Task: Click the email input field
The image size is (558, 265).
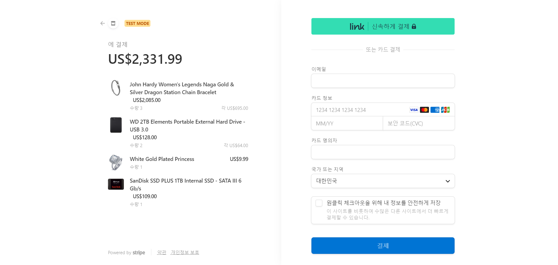Action: tap(383, 81)
